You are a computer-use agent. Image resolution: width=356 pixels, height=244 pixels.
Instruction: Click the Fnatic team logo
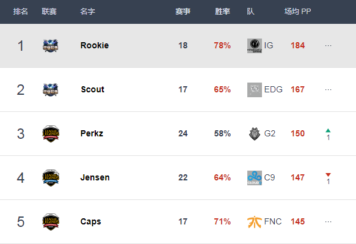point(255,222)
